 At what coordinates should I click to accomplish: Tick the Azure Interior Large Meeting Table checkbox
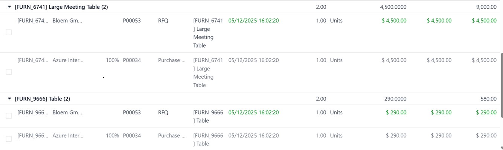(9, 72)
